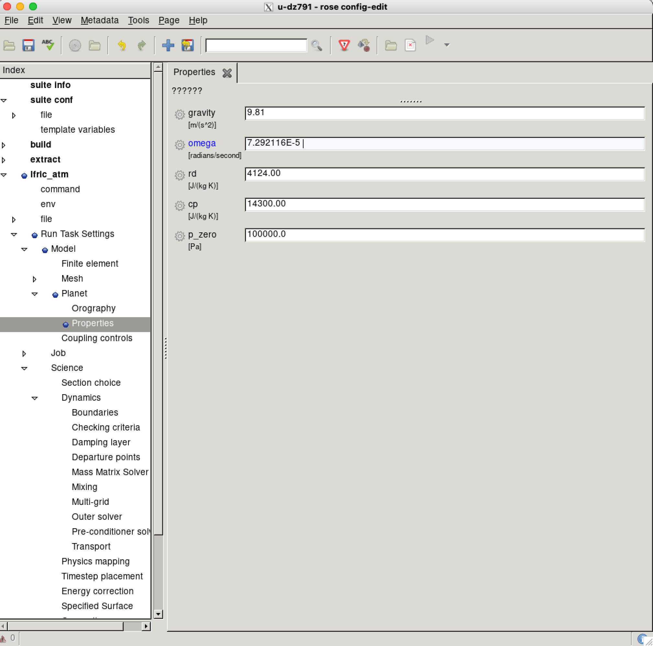
Task: Collapse the Dynamics tree node
Action: click(x=35, y=398)
